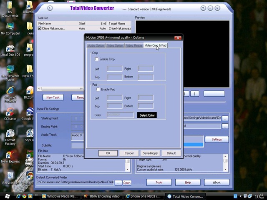
Task: Click the Target Name column header
Action: click(x=120, y=23)
